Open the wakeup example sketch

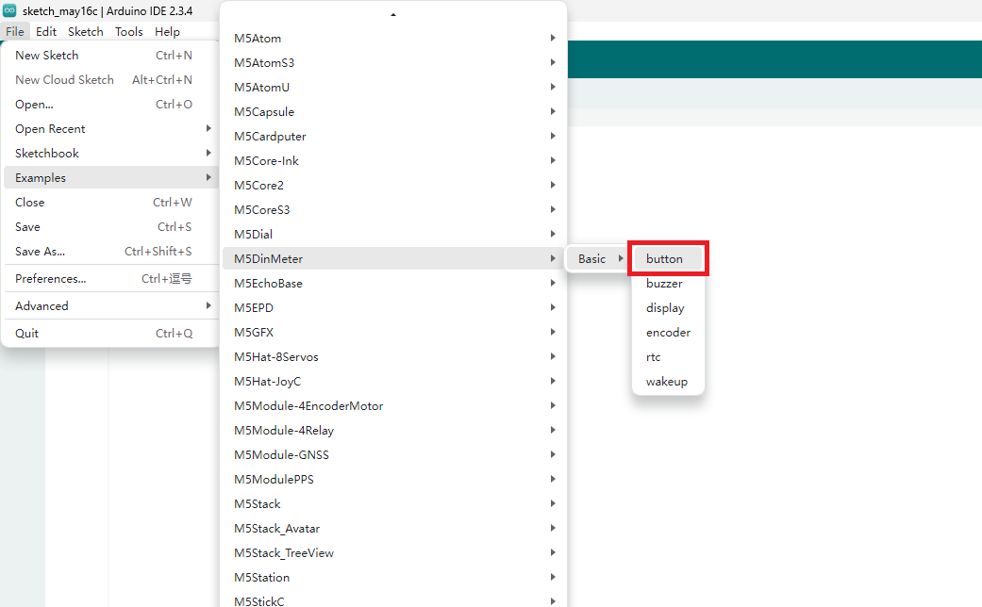pyautogui.click(x=668, y=381)
